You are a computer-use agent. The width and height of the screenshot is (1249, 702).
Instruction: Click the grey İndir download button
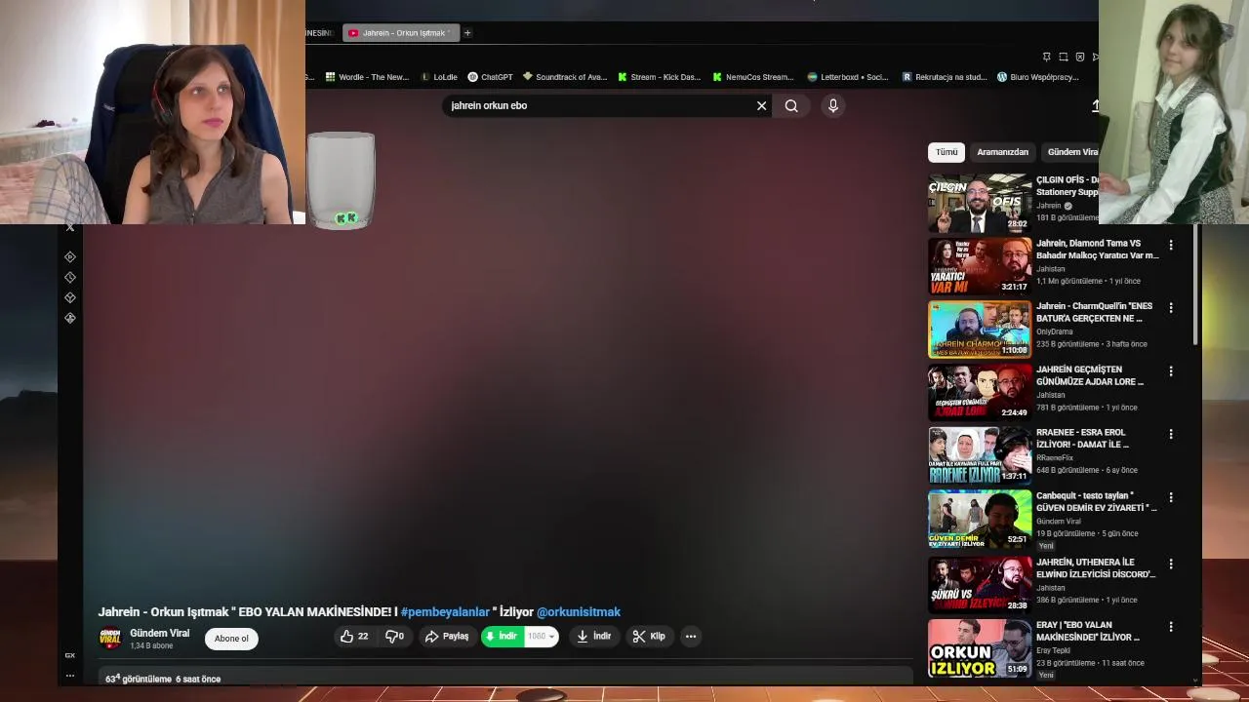click(593, 637)
